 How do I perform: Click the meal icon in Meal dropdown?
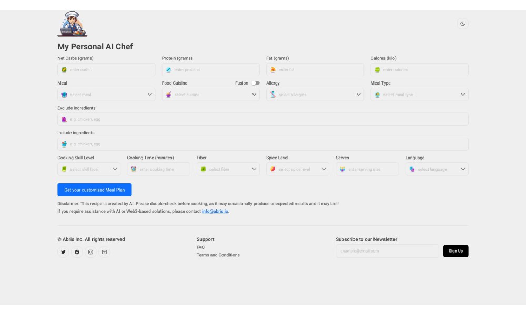click(64, 94)
